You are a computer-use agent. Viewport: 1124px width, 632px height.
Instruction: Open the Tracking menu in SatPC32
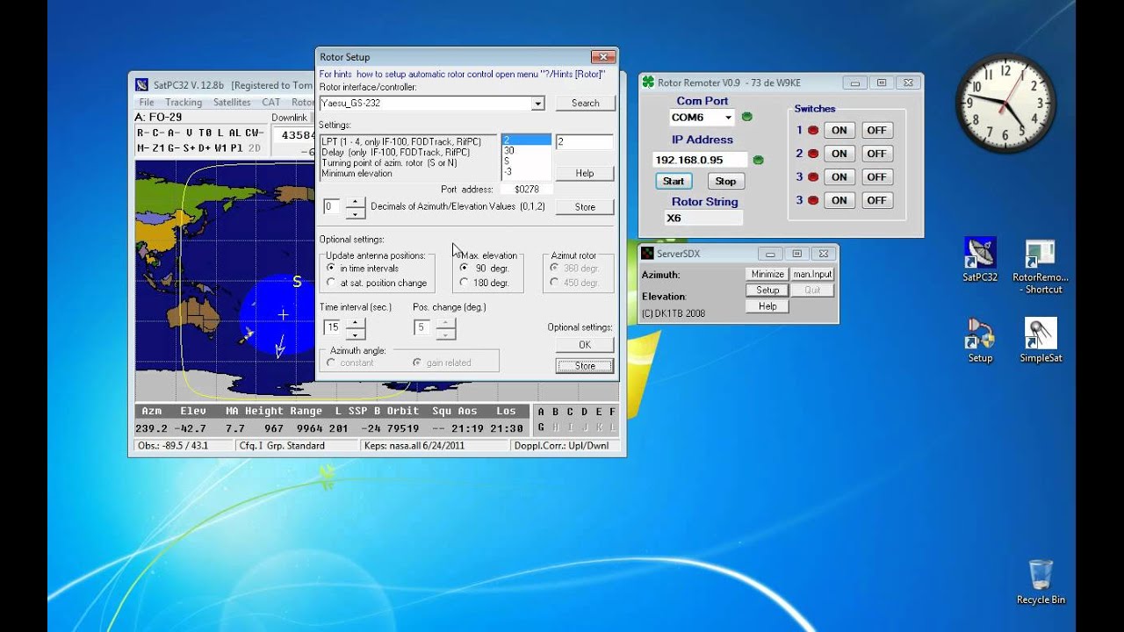coord(184,102)
